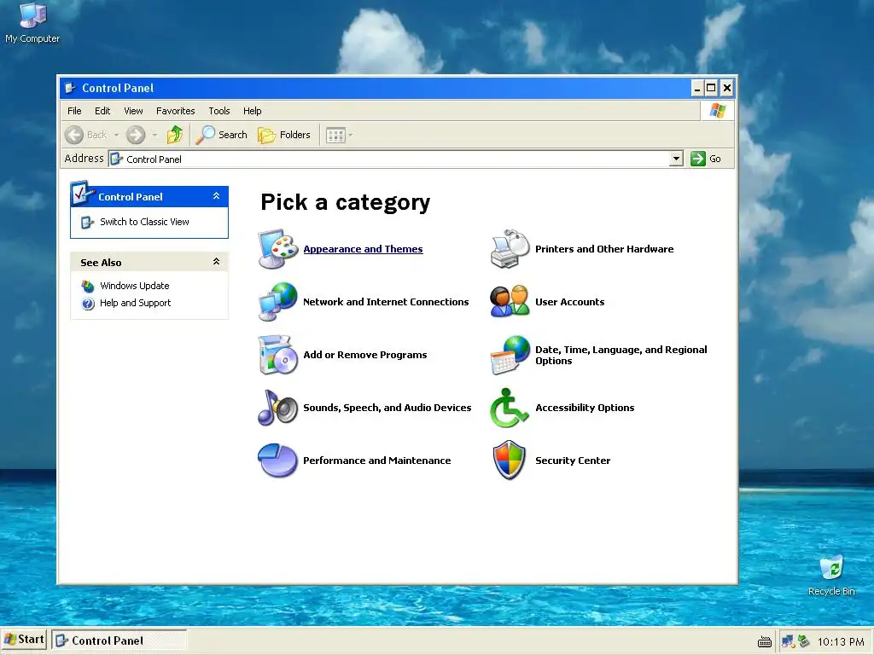Image resolution: width=874 pixels, height=655 pixels.
Task: Click the Back arrow toolbar icon
Action: pyautogui.click(x=74, y=135)
